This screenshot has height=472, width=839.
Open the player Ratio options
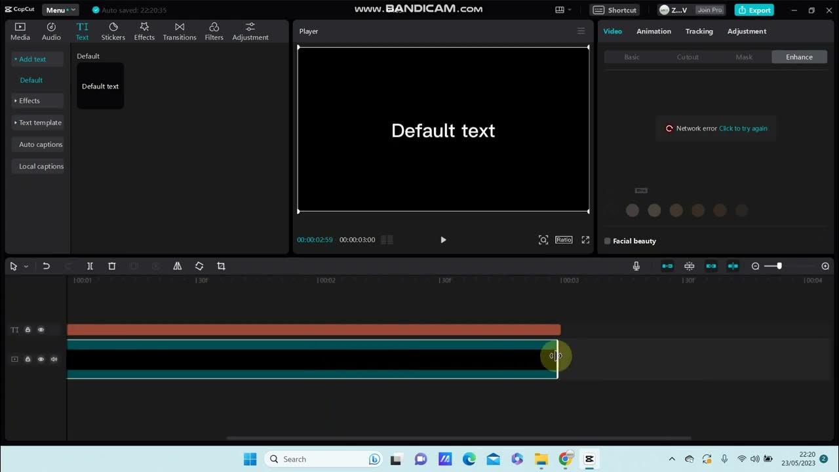tap(564, 240)
